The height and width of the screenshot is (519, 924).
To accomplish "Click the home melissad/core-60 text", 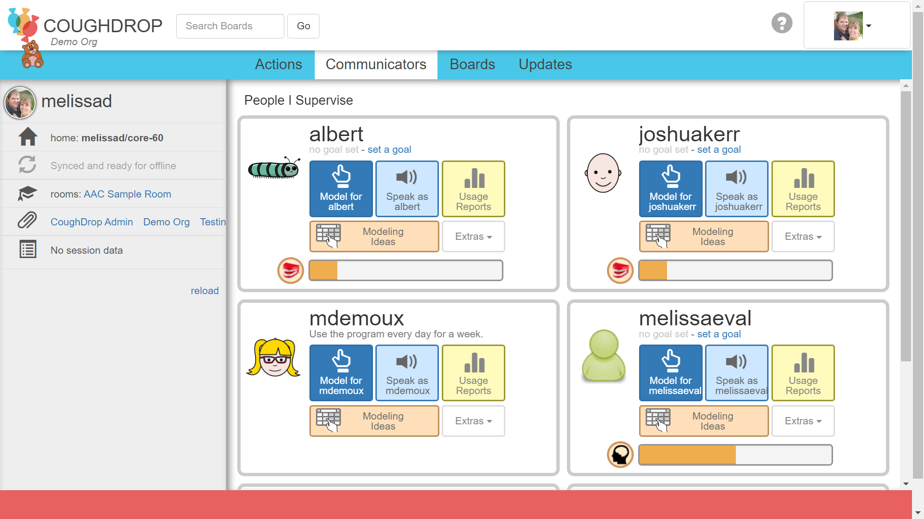I will 107,138.
